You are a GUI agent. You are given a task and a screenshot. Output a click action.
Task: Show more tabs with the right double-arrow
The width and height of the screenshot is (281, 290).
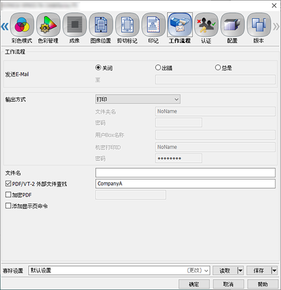(276, 27)
